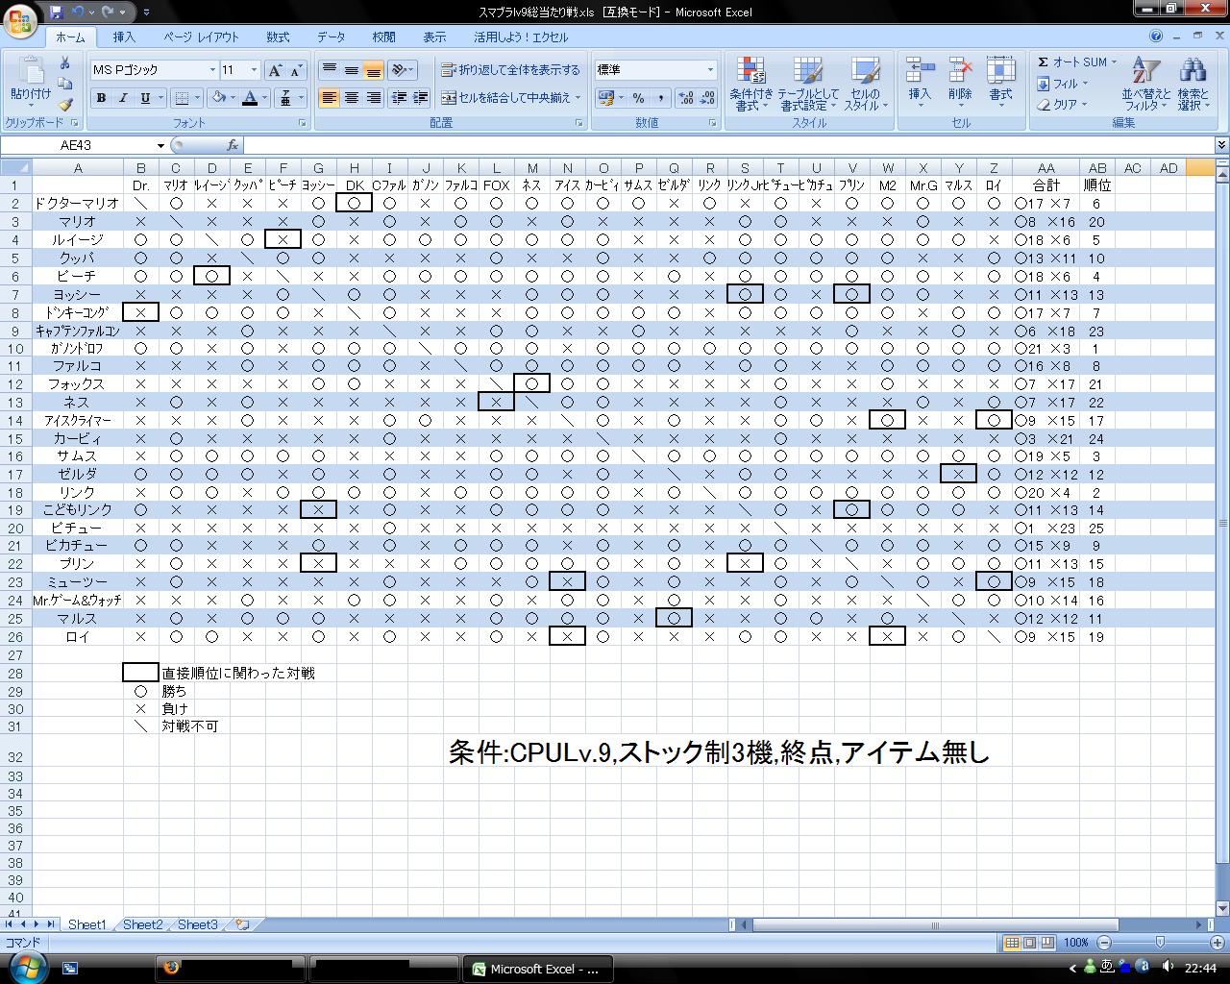The image size is (1230, 984).
Task: Decrease decimal places
Action: [x=707, y=98]
